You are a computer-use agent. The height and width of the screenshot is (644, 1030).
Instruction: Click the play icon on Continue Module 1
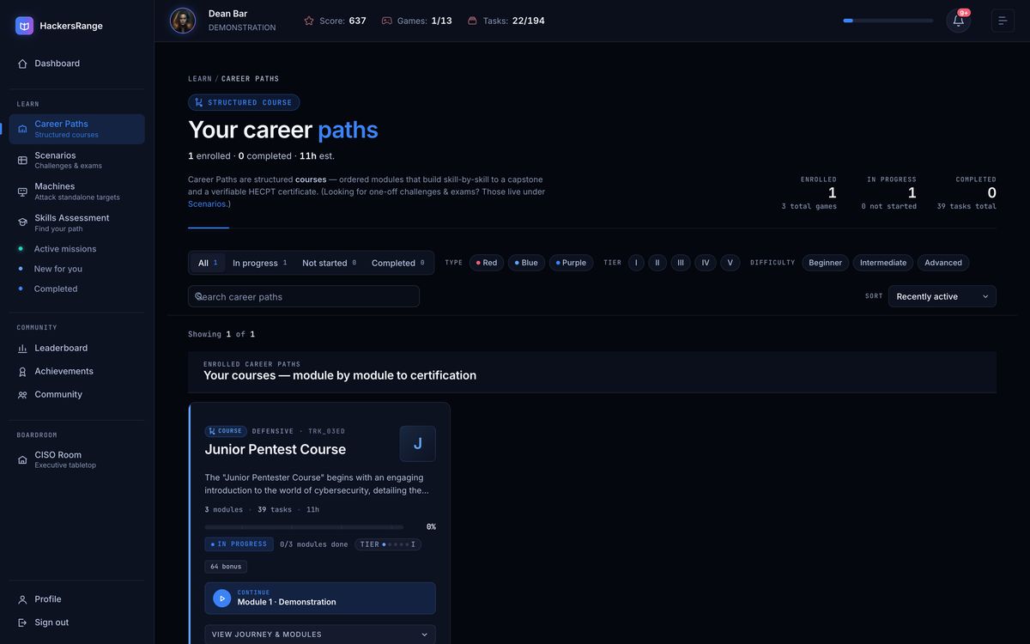[x=221, y=598]
